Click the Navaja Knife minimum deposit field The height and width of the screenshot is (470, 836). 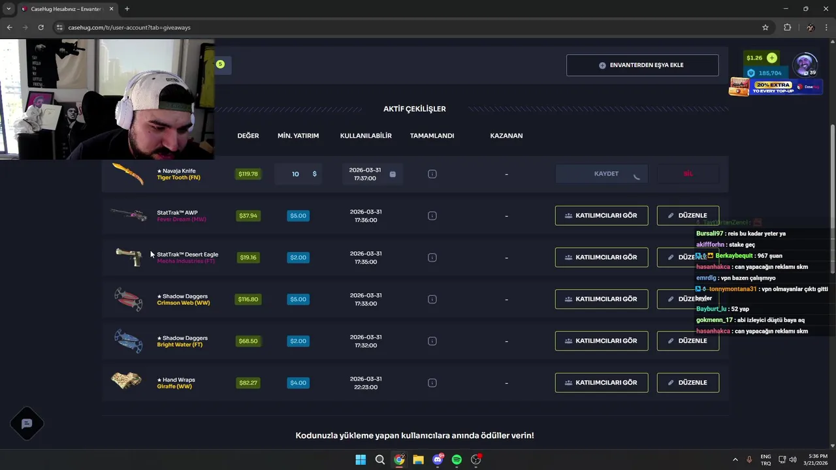[298, 174]
